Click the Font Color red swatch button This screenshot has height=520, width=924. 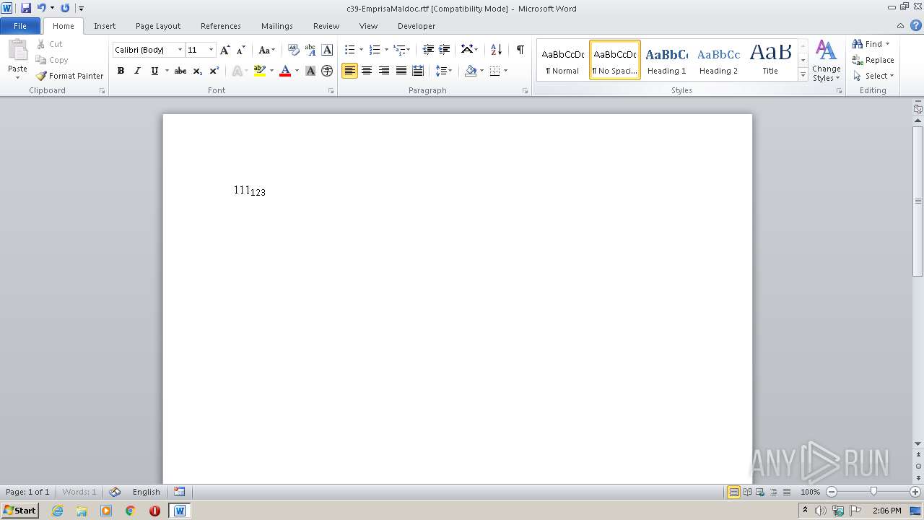(285, 71)
